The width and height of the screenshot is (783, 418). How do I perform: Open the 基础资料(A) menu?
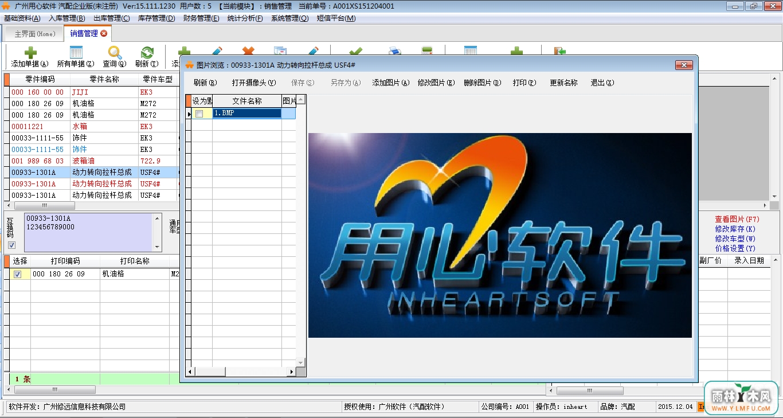22,18
